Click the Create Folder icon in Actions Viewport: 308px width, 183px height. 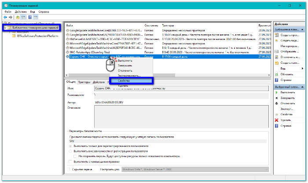coord(277,63)
